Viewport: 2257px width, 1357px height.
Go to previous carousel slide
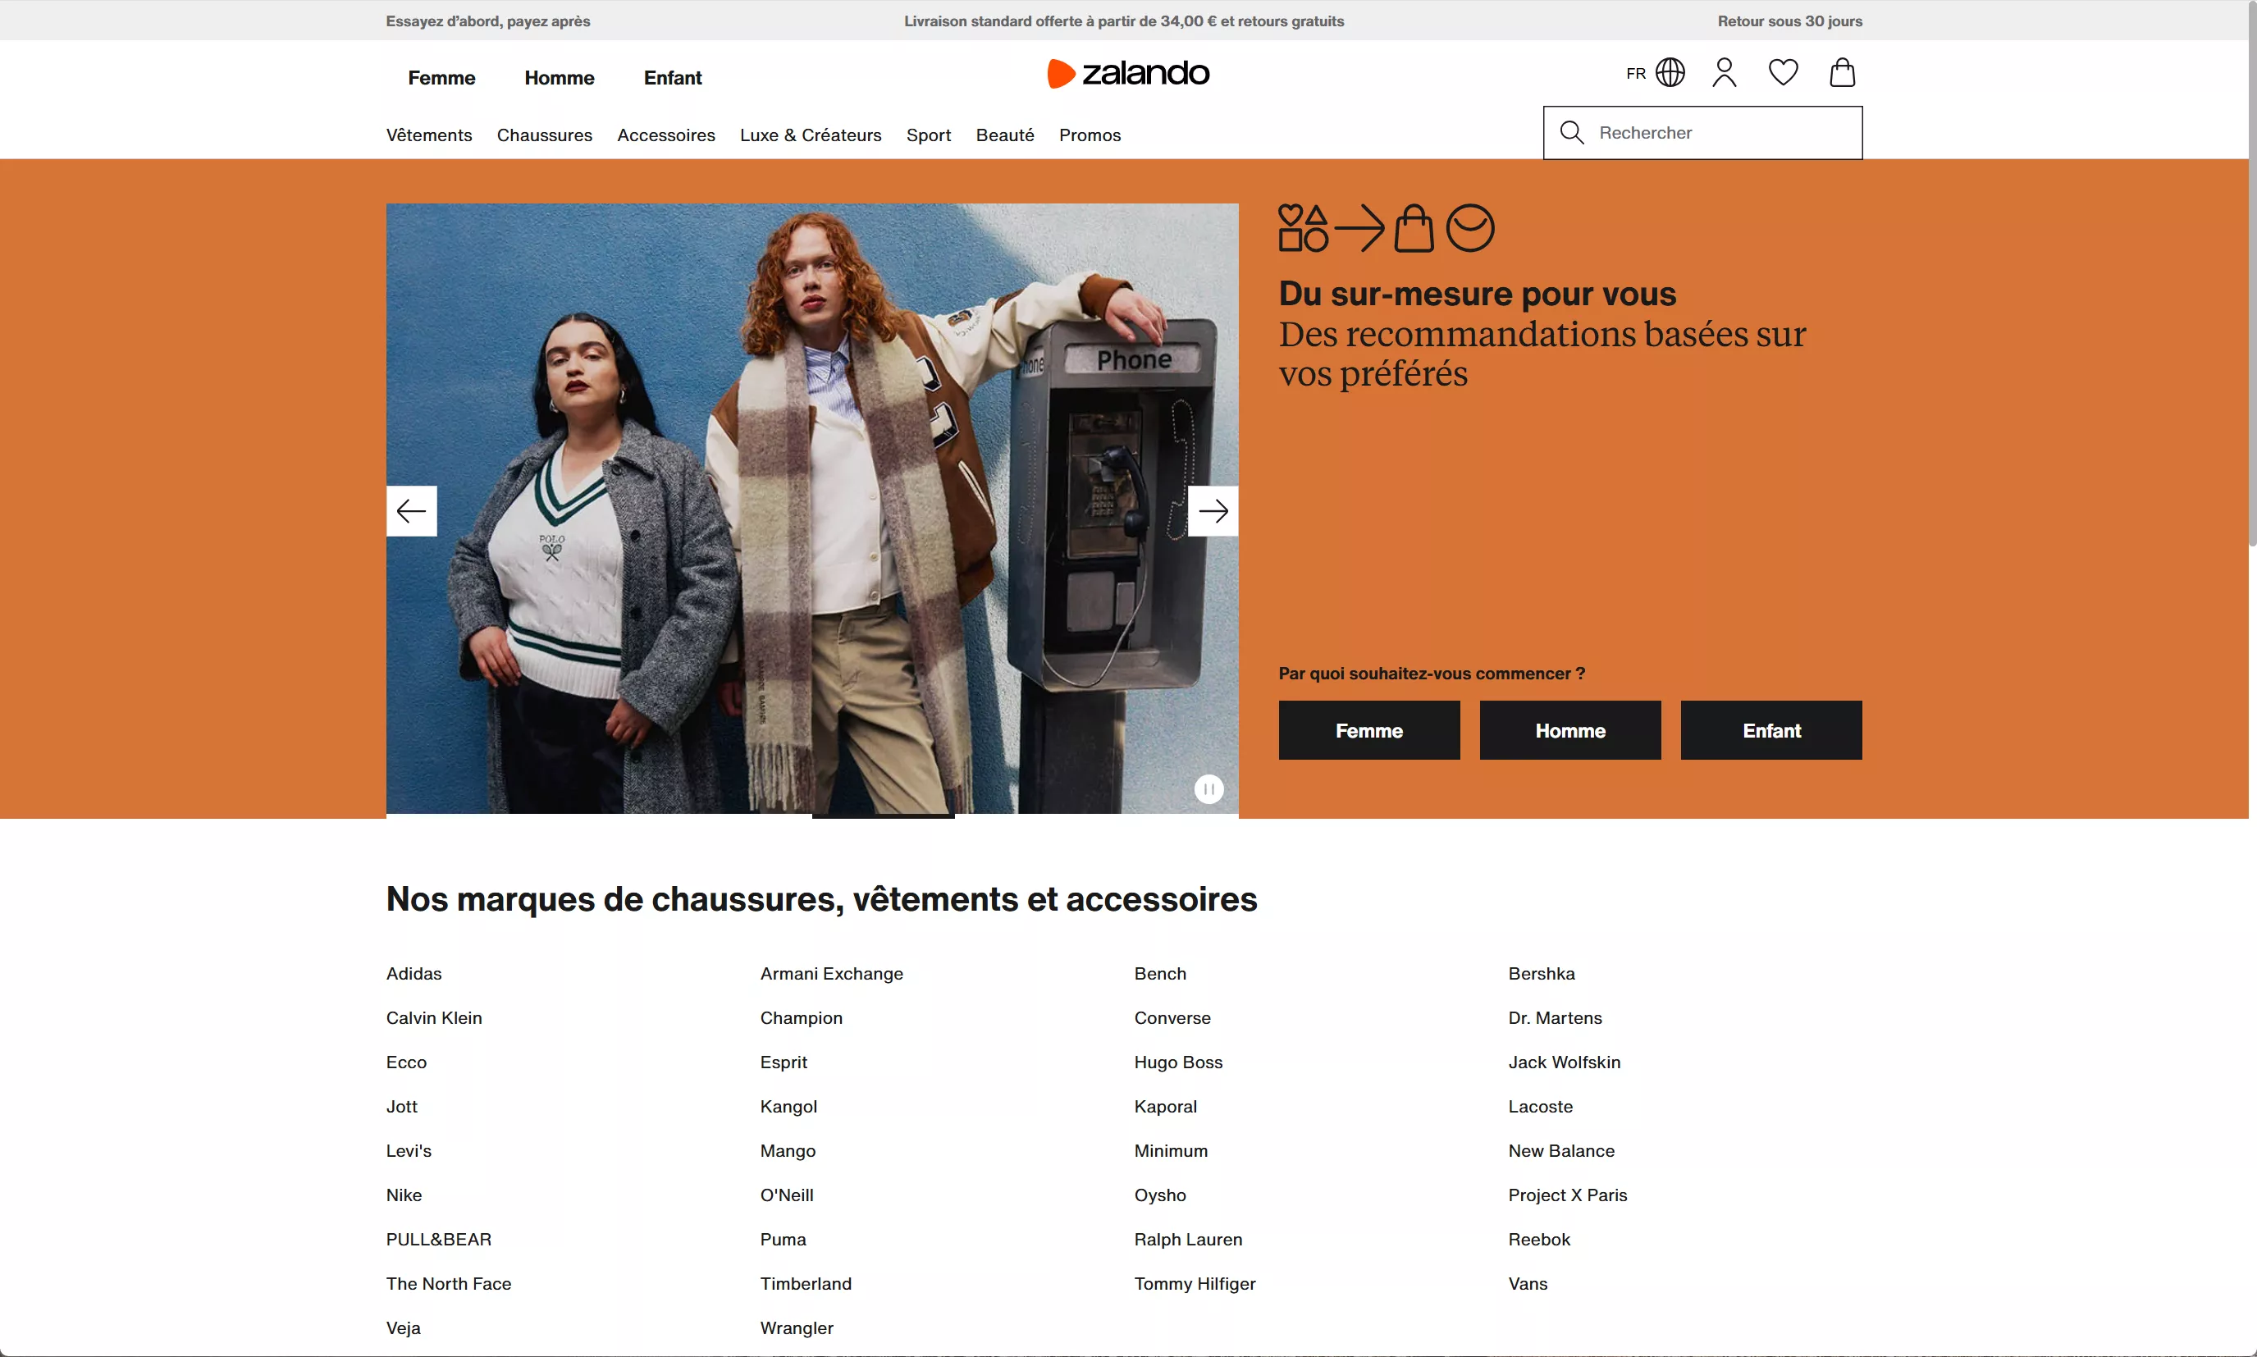pos(411,511)
